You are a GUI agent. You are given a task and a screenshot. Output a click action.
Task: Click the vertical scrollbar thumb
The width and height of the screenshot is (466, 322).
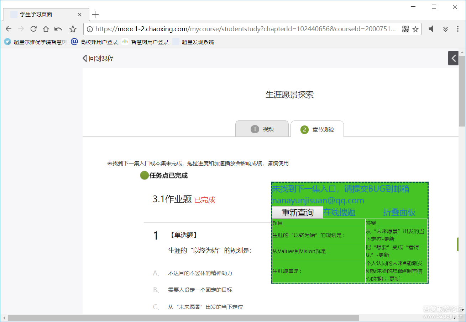click(462, 91)
